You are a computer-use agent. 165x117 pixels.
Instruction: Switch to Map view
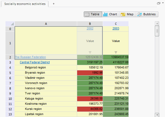click(x=127, y=14)
